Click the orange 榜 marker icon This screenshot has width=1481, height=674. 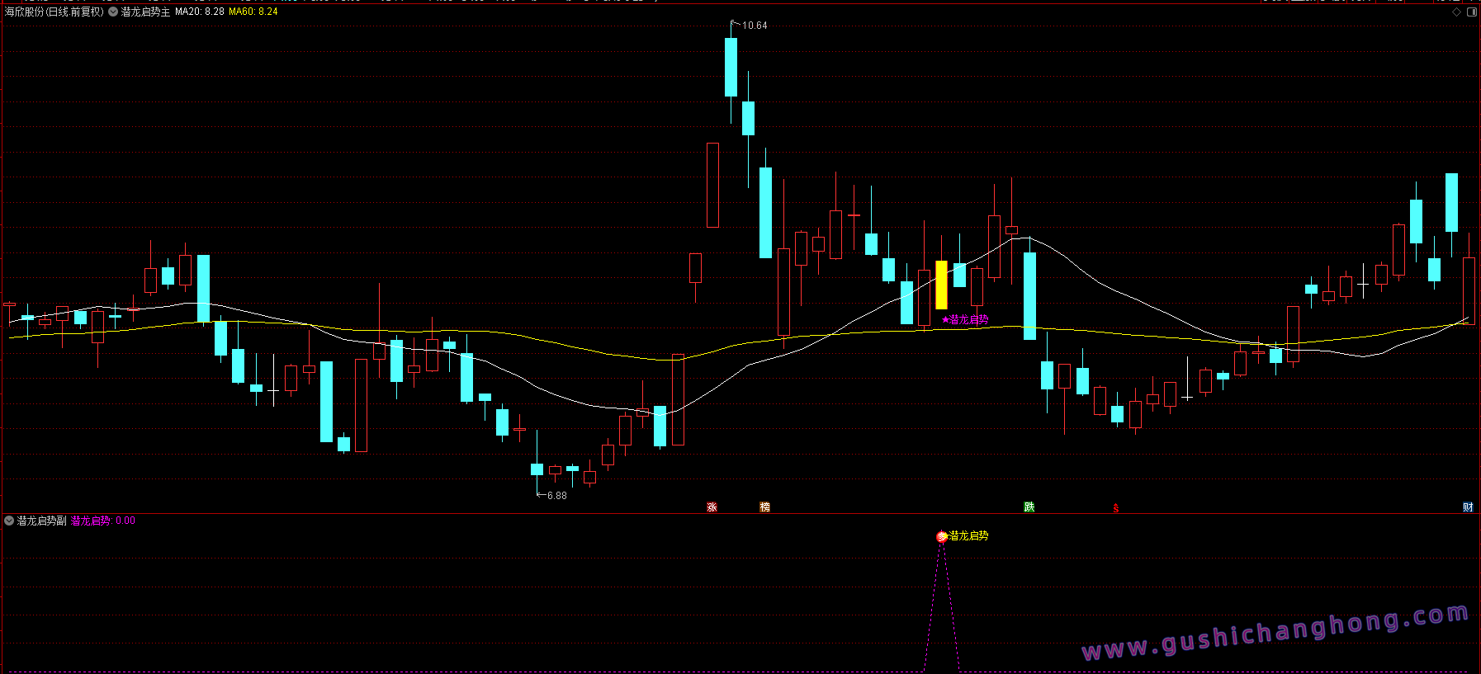click(x=764, y=507)
